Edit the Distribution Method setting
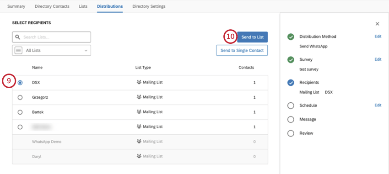The image size is (389, 174). pos(378,37)
